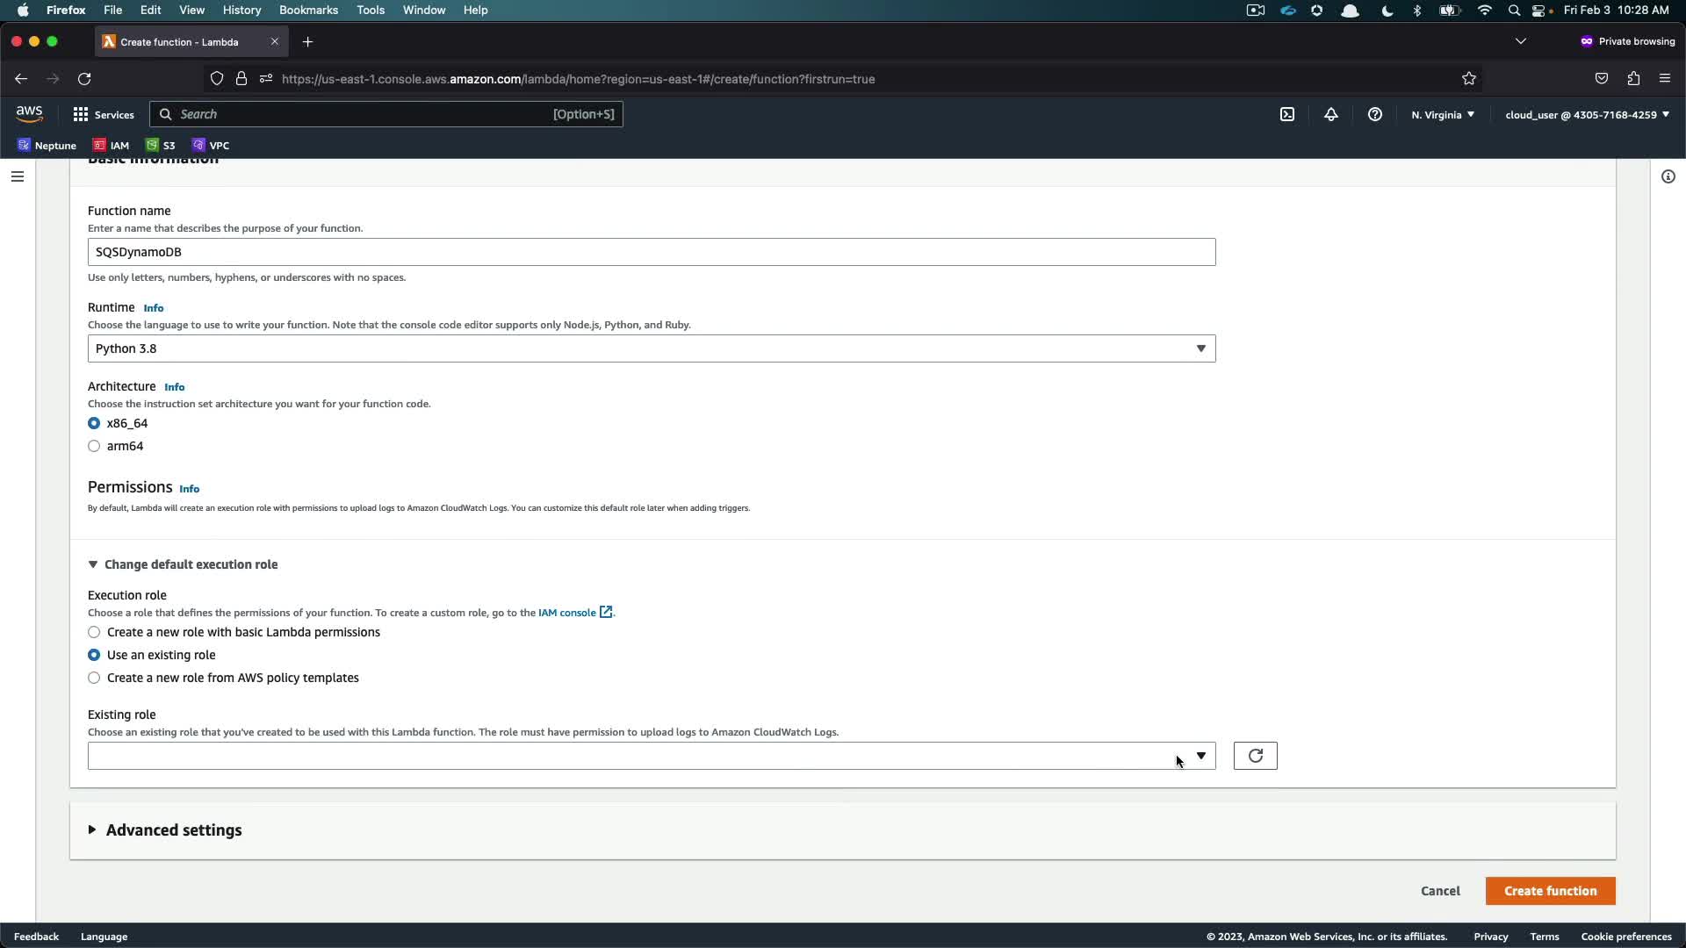1686x948 pixels.
Task: Open the IAM console link
Action: click(567, 613)
